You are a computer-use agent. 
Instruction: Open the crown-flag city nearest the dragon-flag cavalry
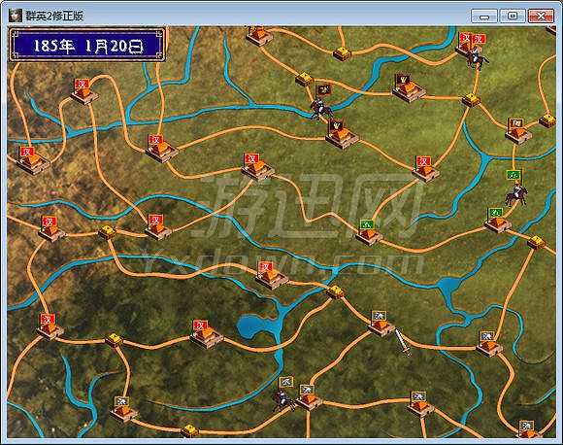point(341,134)
